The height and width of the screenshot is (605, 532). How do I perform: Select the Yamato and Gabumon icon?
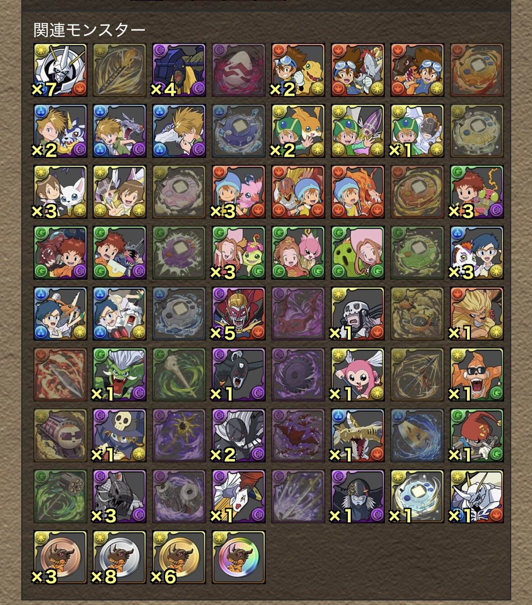click(60, 131)
